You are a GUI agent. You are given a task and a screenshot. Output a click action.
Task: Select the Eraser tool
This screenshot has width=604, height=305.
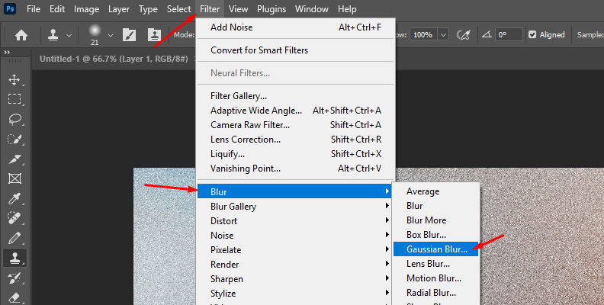pyautogui.click(x=14, y=297)
